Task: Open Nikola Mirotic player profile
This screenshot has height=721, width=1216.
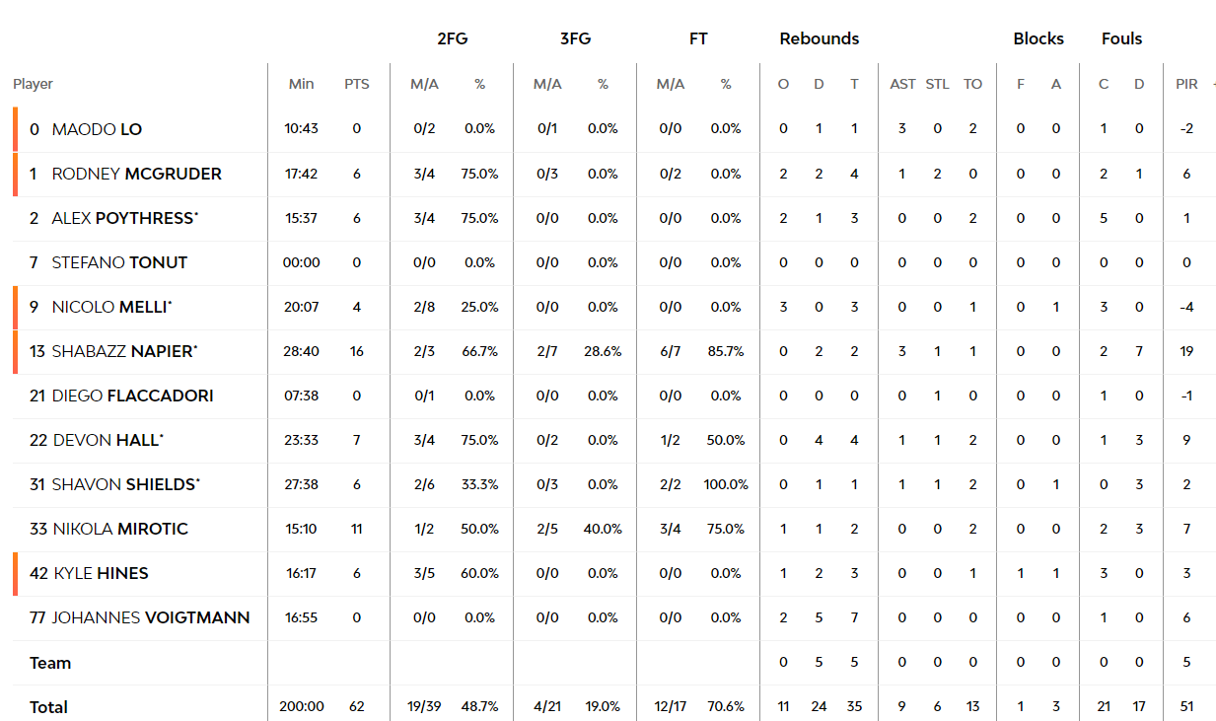Action: [120, 529]
